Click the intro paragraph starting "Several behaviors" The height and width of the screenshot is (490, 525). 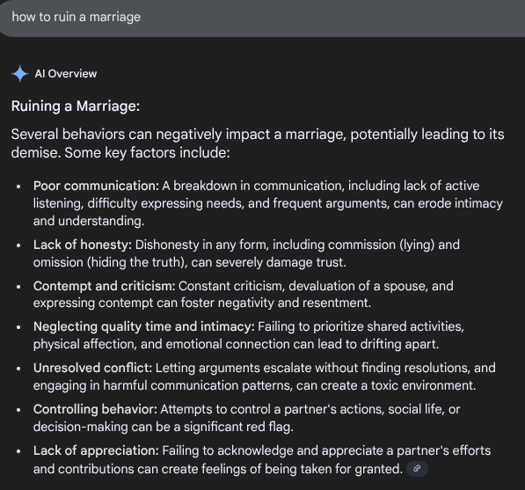coord(258,143)
